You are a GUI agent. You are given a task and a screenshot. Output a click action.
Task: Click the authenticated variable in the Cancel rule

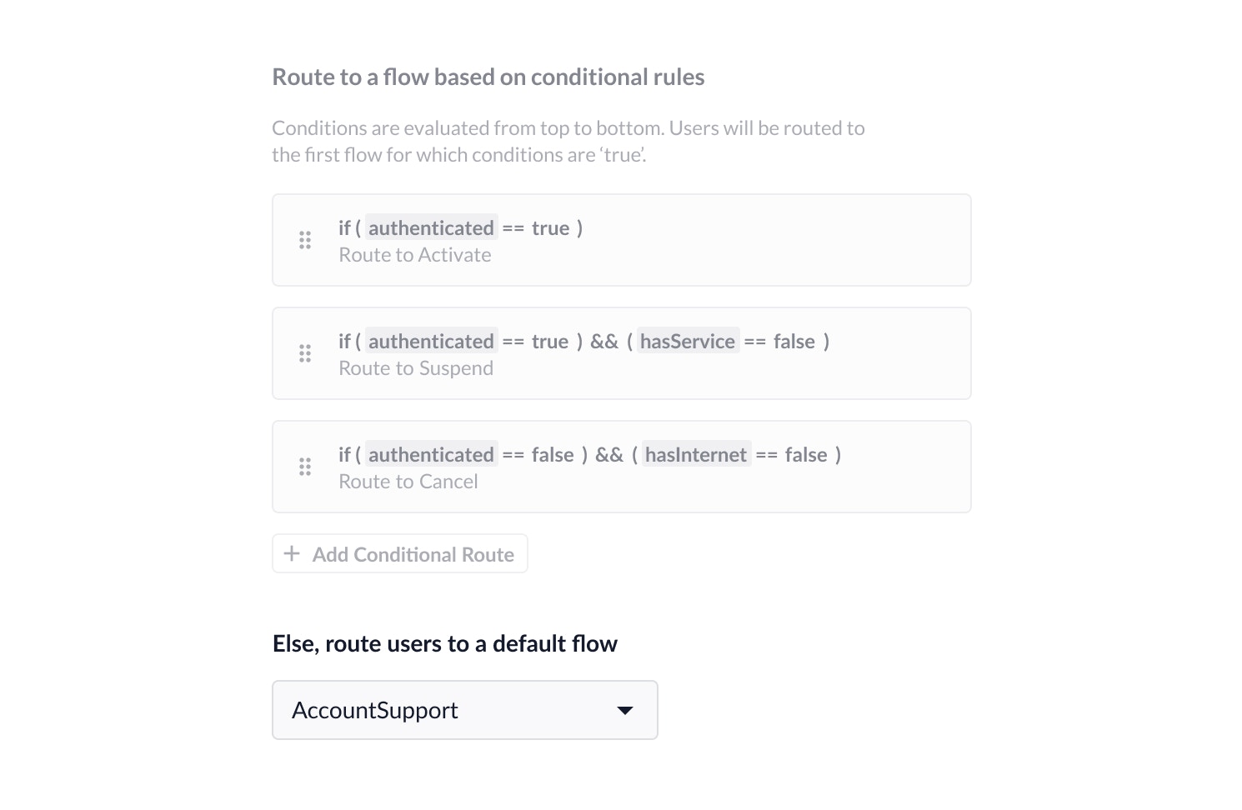click(x=431, y=455)
